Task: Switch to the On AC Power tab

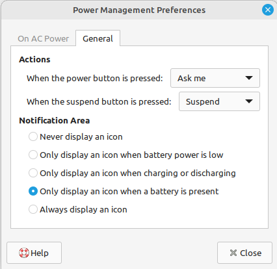Action: pyautogui.click(x=44, y=38)
